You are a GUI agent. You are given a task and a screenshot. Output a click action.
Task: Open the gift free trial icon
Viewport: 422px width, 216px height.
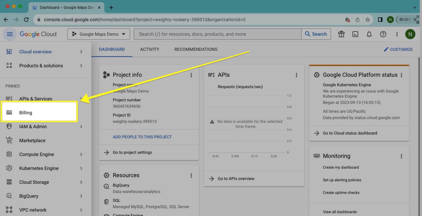341,34
